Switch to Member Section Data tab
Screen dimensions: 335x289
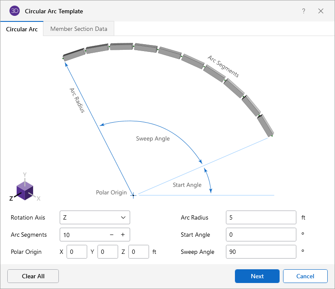pyautogui.click(x=79, y=29)
